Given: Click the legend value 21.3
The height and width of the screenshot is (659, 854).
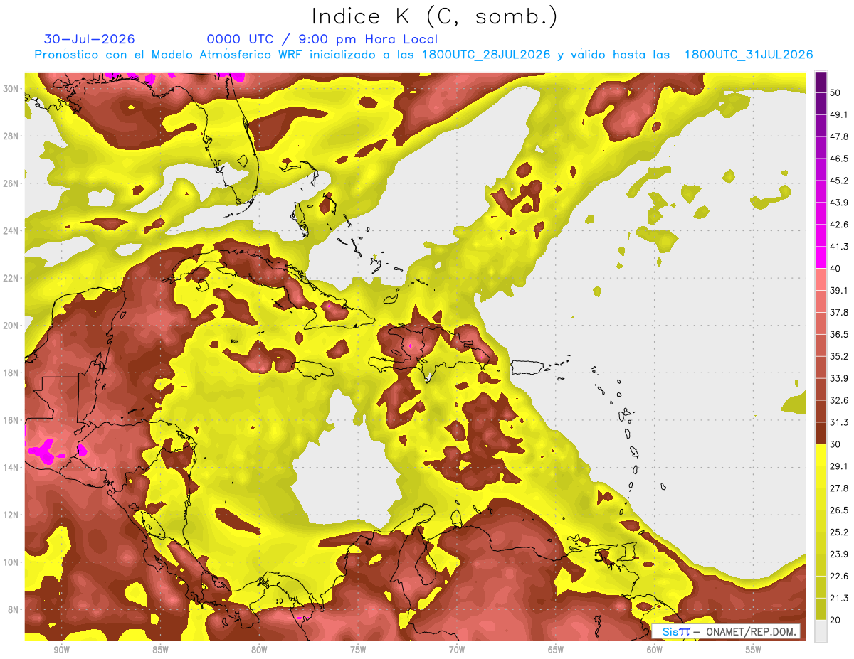Looking at the screenshot, I should [839, 598].
